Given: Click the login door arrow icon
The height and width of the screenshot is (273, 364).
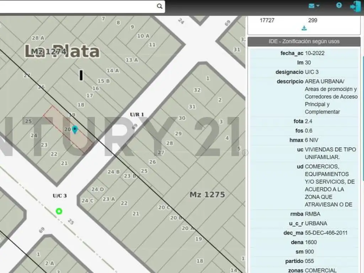Looking at the screenshot, I should pyautogui.click(x=355, y=6).
